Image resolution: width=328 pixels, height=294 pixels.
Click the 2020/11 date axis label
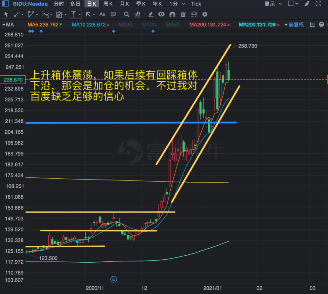(x=95, y=288)
